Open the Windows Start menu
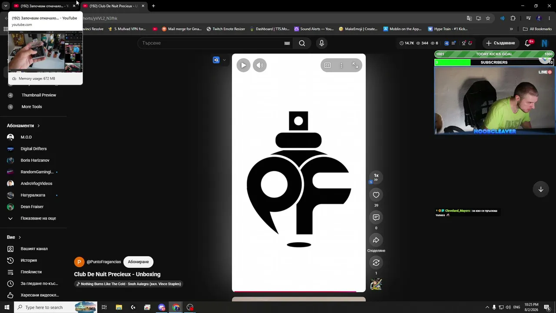This screenshot has height=313, width=556. 7,307
